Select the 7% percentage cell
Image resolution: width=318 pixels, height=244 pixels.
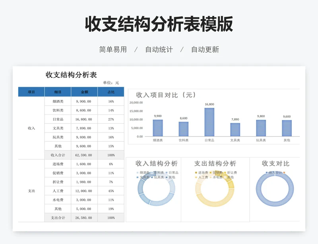(111, 182)
